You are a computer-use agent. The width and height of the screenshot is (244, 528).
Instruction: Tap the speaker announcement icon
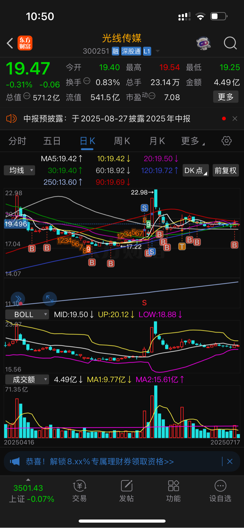[x=11, y=119]
